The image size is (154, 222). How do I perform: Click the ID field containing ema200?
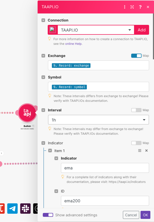pos(105,201)
